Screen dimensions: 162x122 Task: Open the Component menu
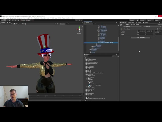tap(19, 18)
